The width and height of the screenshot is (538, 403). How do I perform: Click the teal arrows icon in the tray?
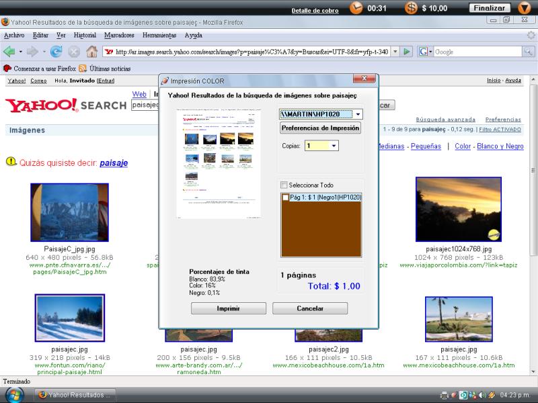(x=463, y=395)
